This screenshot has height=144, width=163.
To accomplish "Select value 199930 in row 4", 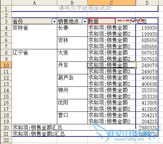I will click(x=147, y=28).
